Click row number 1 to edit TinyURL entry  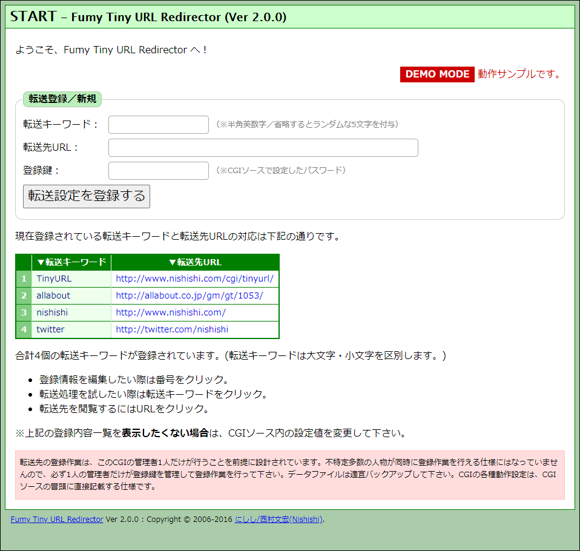23,279
